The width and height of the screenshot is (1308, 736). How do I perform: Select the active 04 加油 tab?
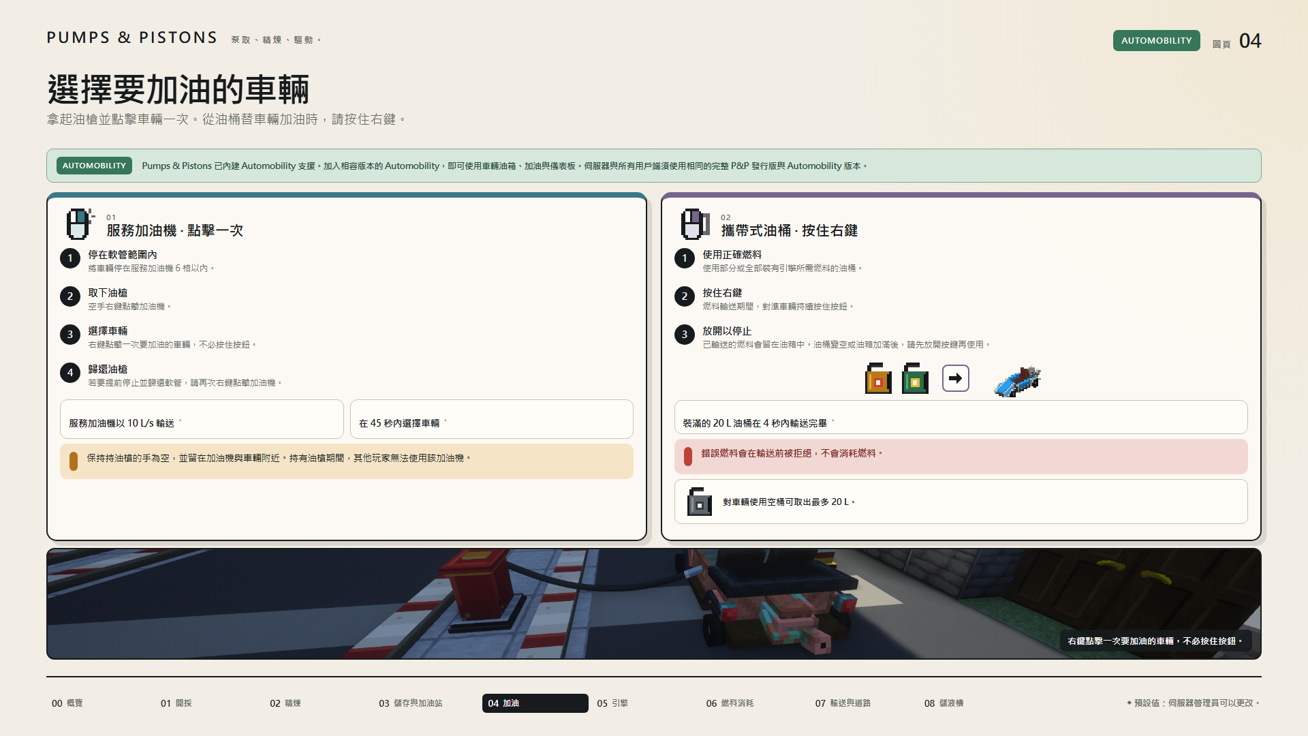pyautogui.click(x=535, y=703)
